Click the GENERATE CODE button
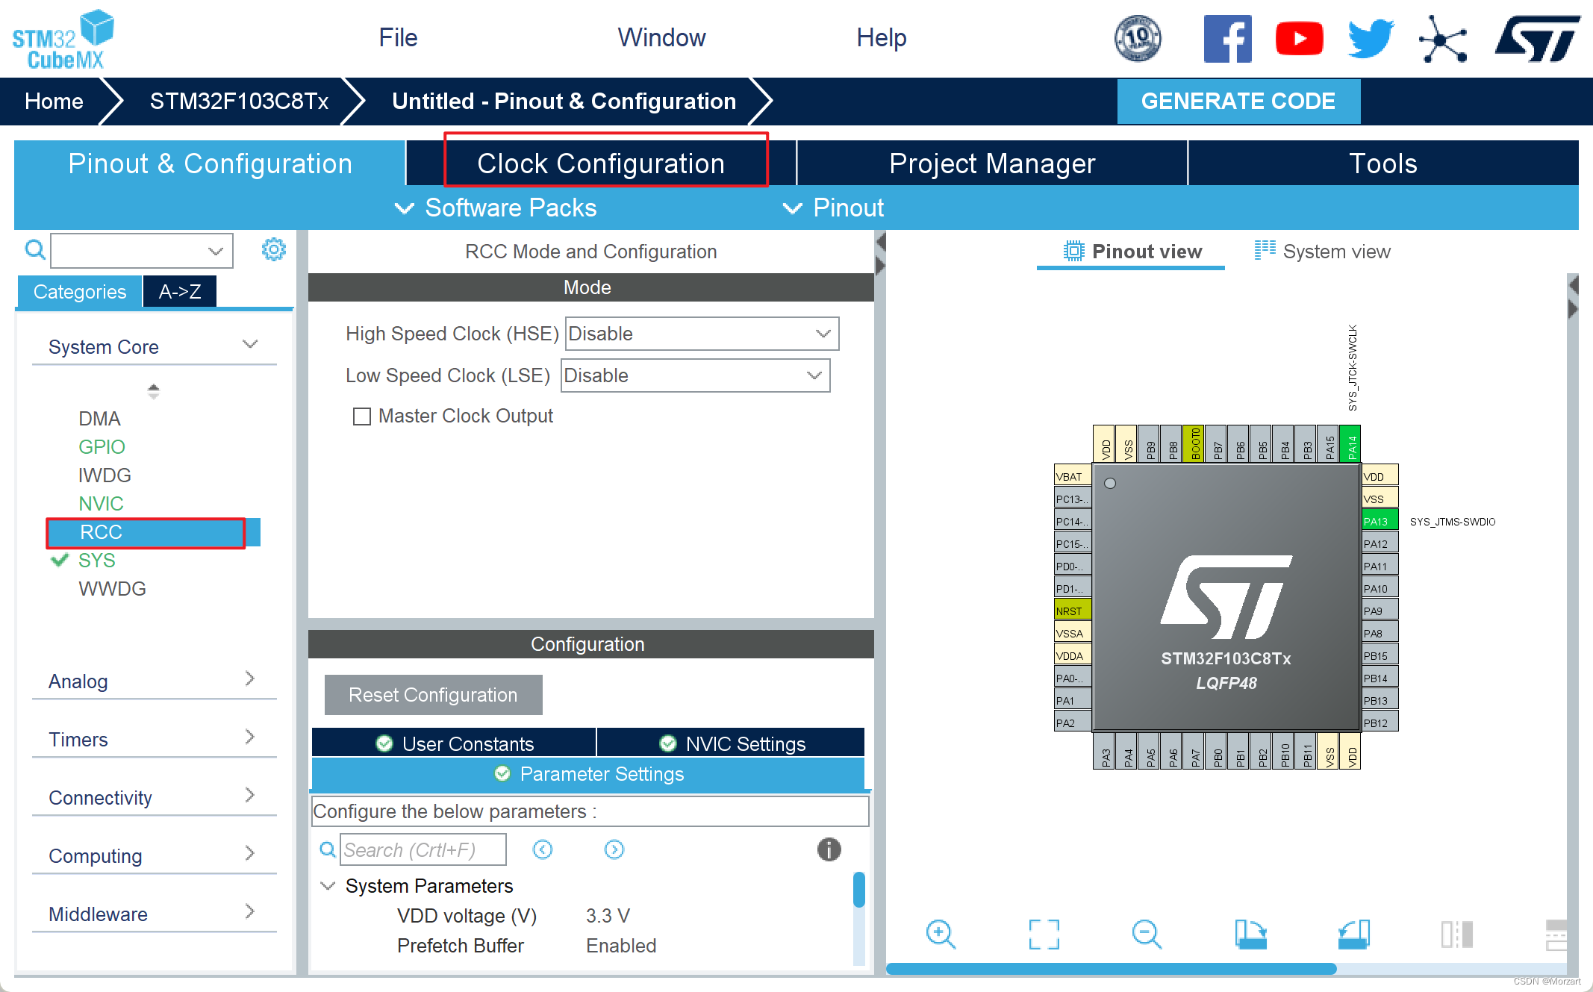 pyautogui.click(x=1238, y=101)
